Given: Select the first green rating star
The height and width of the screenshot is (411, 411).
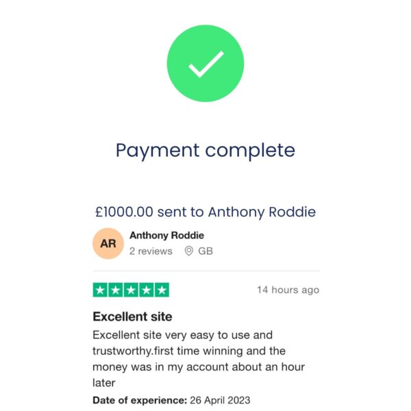Looking at the screenshot, I should [100, 290].
